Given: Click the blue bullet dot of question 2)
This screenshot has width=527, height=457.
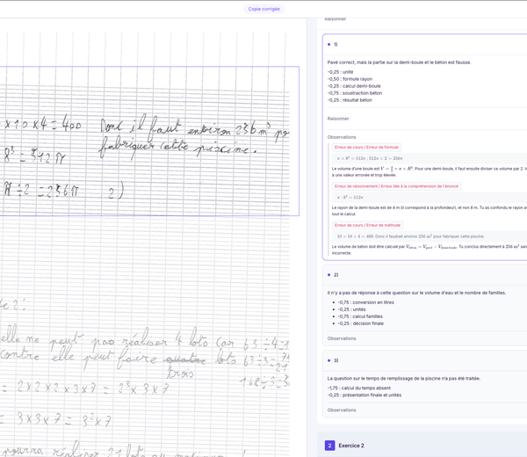Looking at the screenshot, I should coord(328,275).
